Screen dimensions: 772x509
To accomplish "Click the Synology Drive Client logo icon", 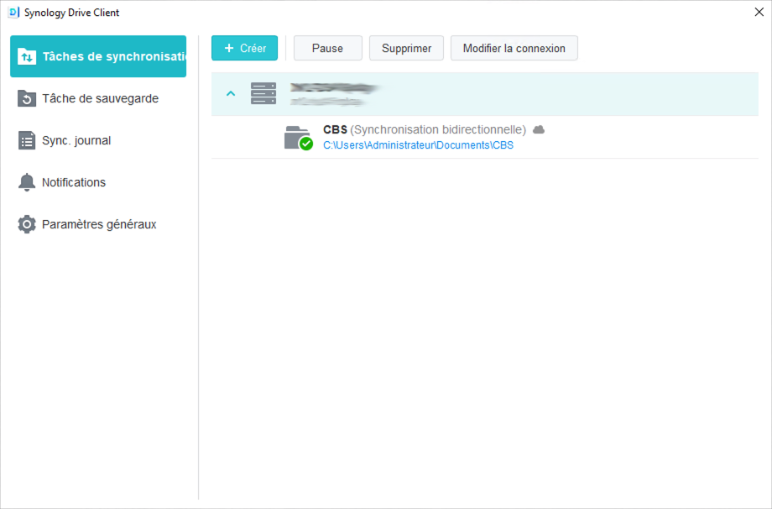I will click(12, 13).
